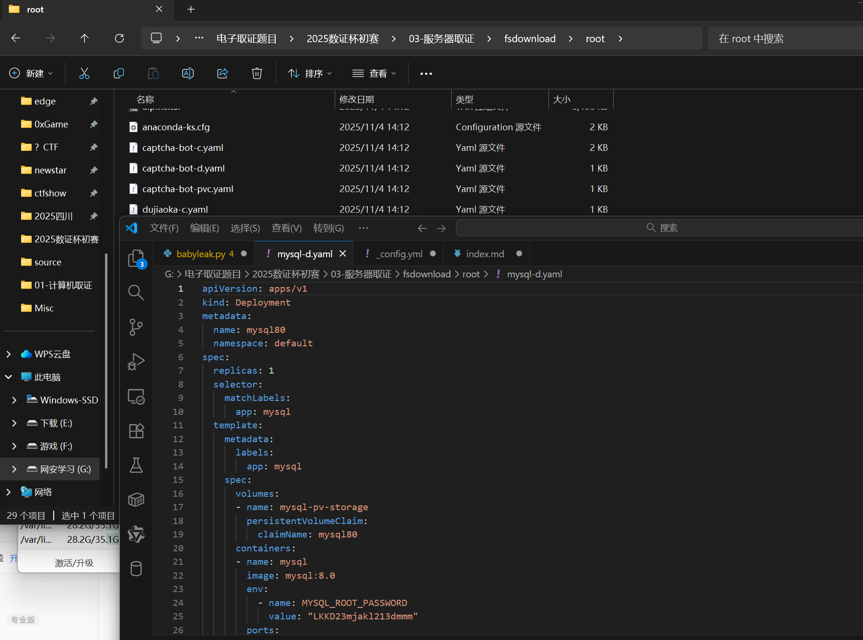The image size is (863, 640).
Task: Open the Extensions view
Action: [x=136, y=431]
